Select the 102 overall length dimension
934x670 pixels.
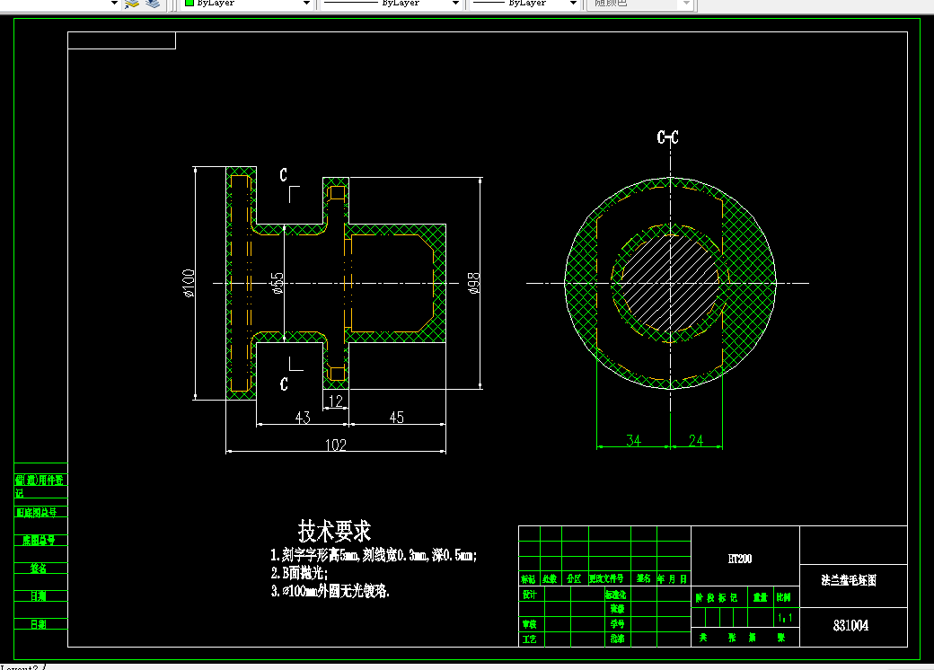(336, 445)
